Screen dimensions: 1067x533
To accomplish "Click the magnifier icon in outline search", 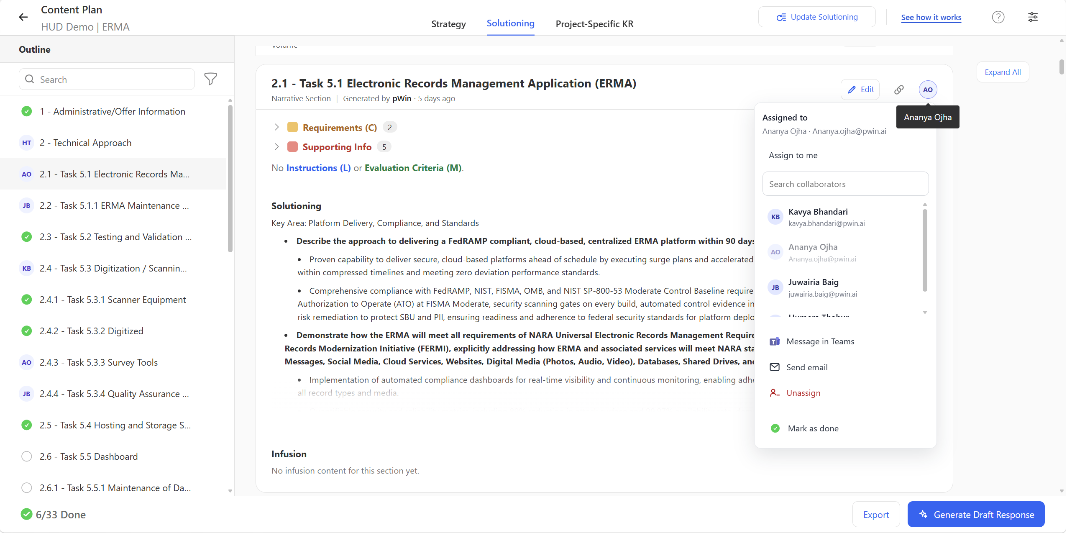I will tap(29, 79).
